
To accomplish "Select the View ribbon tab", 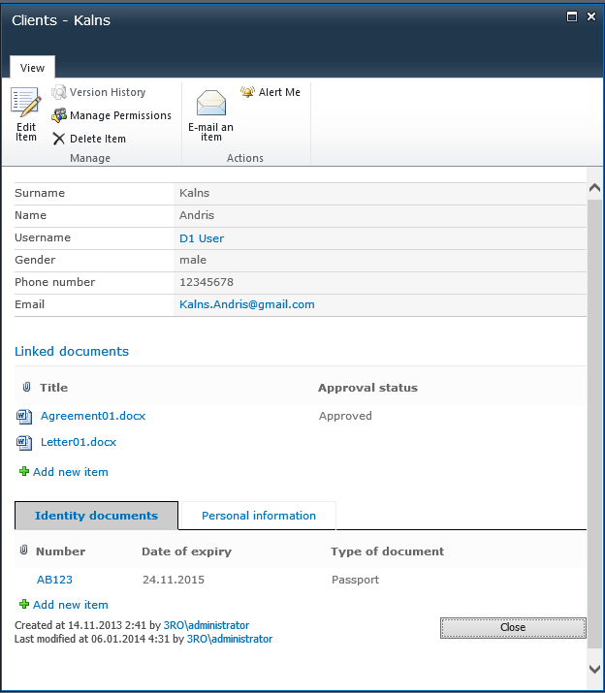I will click(x=33, y=68).
